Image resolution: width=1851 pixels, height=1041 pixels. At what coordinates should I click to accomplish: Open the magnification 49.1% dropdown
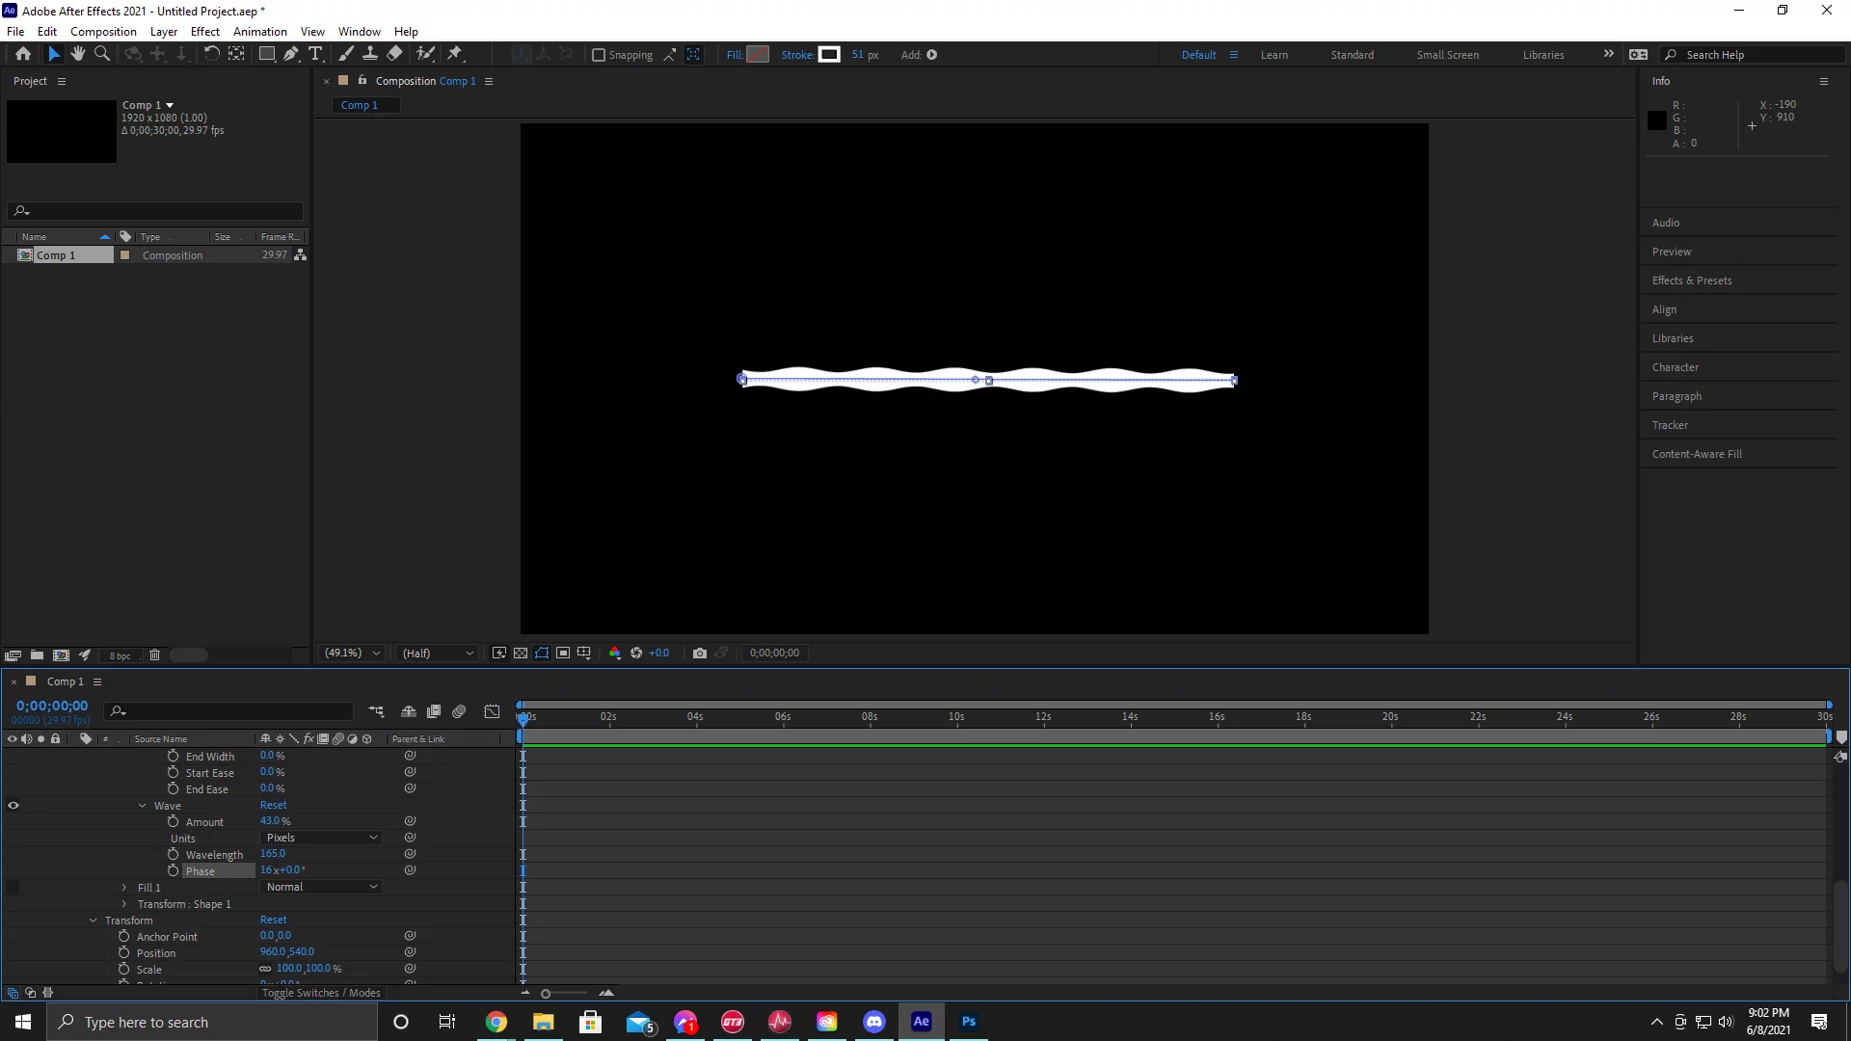pos(352,654)
